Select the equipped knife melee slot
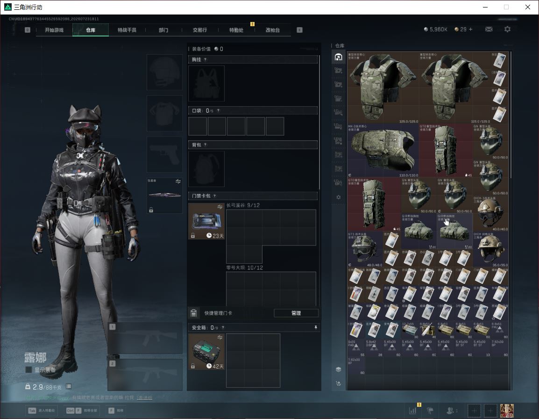This screenshot has height=419, width=539. point(165,195)
